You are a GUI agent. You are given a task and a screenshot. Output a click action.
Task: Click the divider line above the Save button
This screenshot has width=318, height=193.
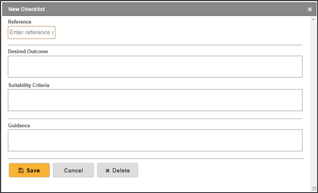point(156,159)
